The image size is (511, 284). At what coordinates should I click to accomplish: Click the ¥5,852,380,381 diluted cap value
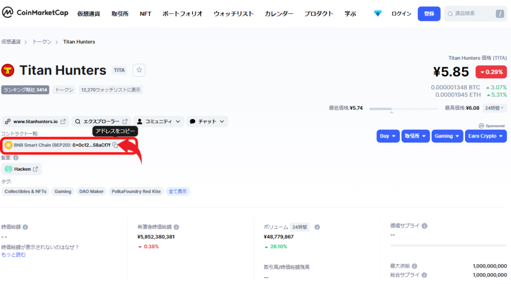[156, 237]
